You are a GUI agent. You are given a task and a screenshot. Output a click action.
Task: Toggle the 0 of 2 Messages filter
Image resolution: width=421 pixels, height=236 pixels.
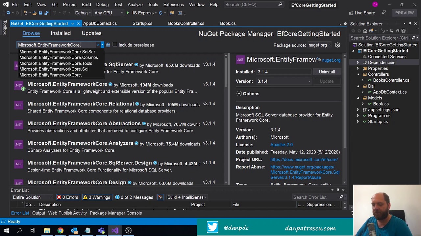(134, 197)
